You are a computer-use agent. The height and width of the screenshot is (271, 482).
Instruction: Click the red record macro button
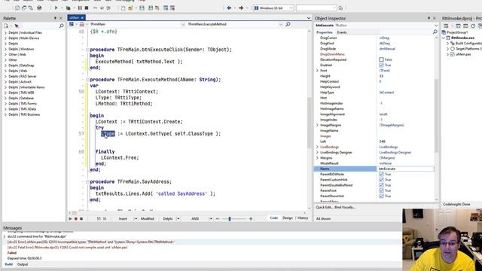75,219
